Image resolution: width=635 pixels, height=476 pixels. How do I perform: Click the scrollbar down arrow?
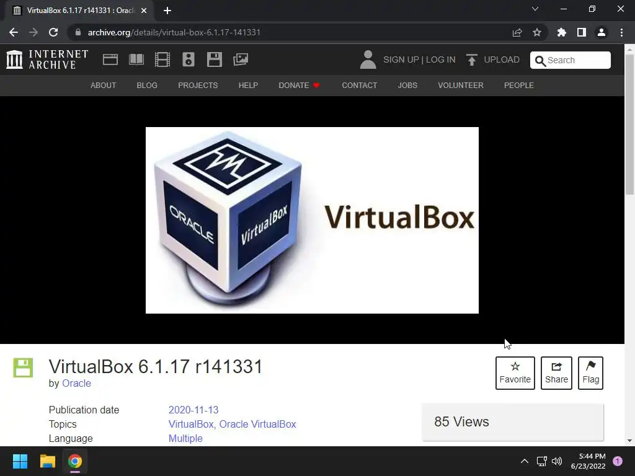pos(629,441)
